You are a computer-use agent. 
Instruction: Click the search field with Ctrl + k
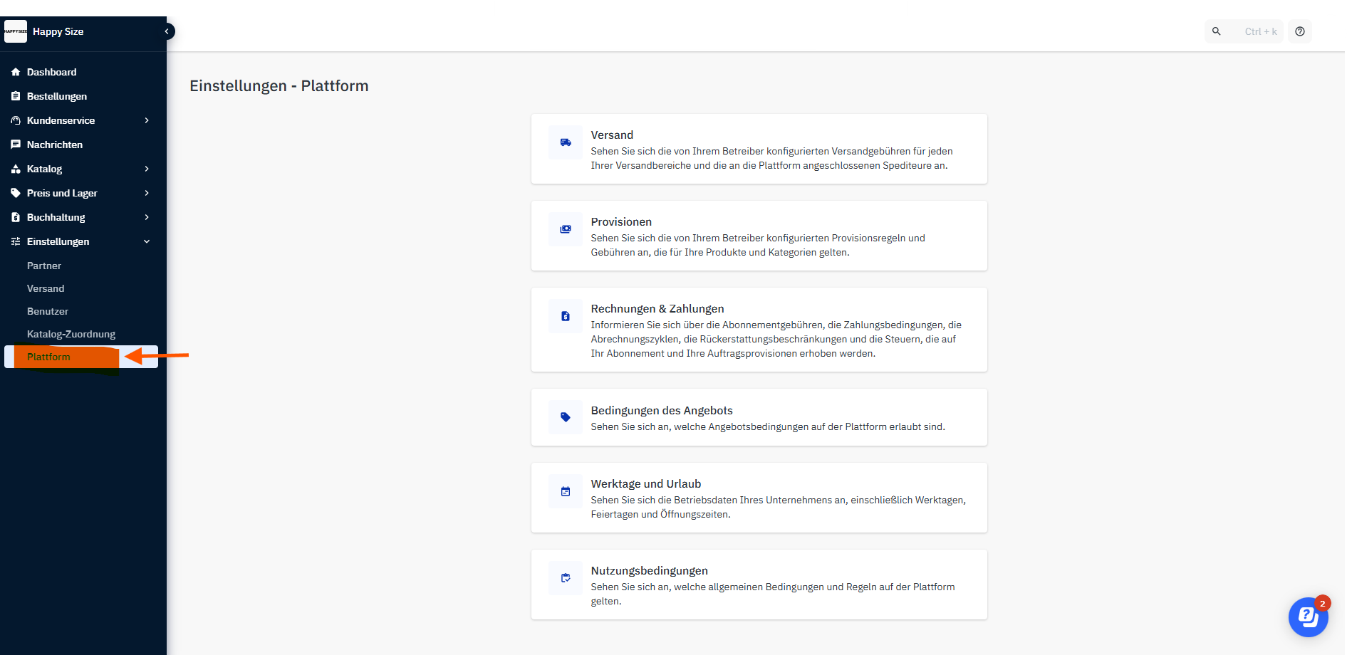(x=1244, y=31)
